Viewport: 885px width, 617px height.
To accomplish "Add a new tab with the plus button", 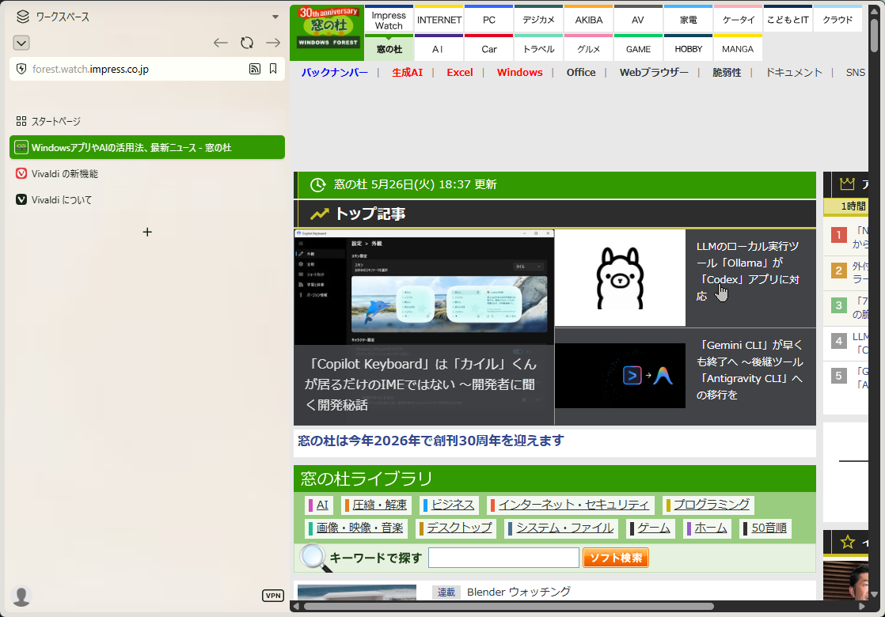I will pyautogui.click(x=147, y=232).
